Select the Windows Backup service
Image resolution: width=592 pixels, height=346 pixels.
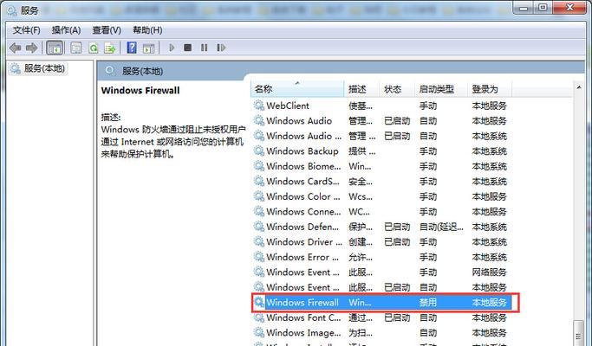[381, 151]
